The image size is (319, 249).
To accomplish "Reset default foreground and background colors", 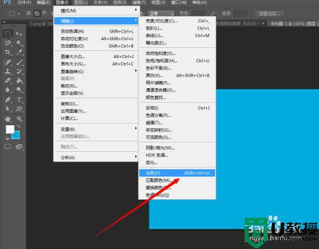I will [x=7, y=138].
